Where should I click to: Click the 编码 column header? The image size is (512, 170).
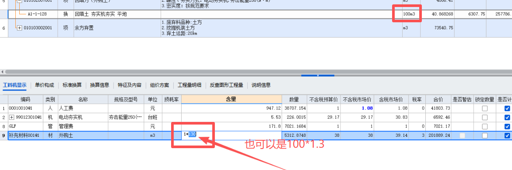click(26, 99)
